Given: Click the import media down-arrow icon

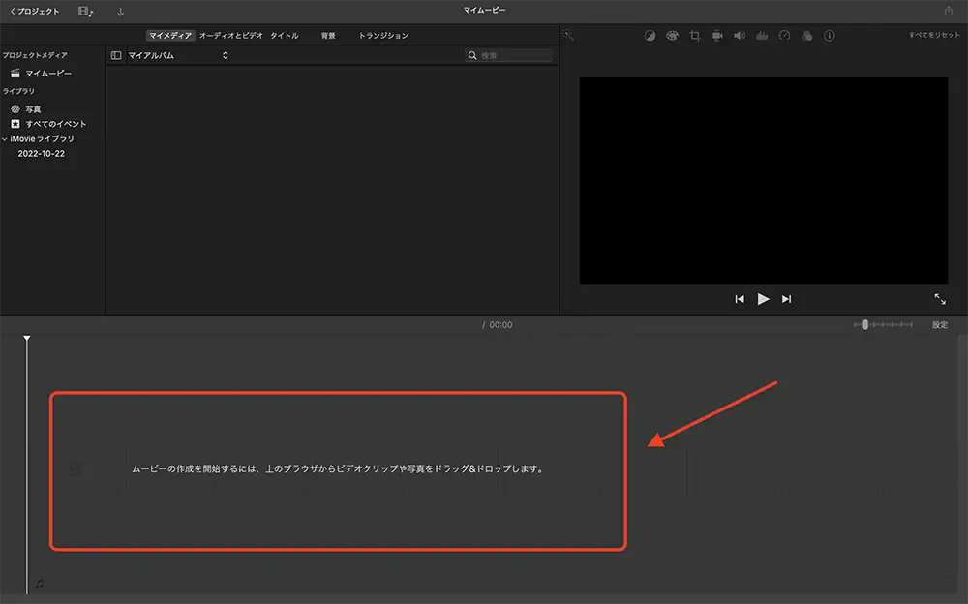Looking at the screenshot, I should click(x=120, y=11).
